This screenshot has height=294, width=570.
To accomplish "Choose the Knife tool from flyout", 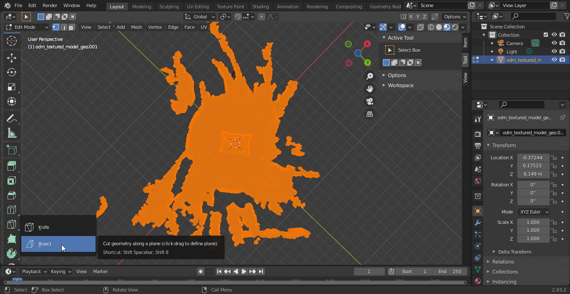I will [44, 227].
